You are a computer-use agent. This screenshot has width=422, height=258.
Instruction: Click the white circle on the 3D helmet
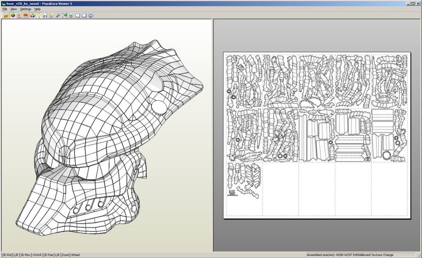click(x=158, y=107)
